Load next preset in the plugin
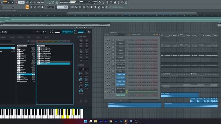Image resolution: width=221 pixels, height=124 pixels. pos(45,32)
